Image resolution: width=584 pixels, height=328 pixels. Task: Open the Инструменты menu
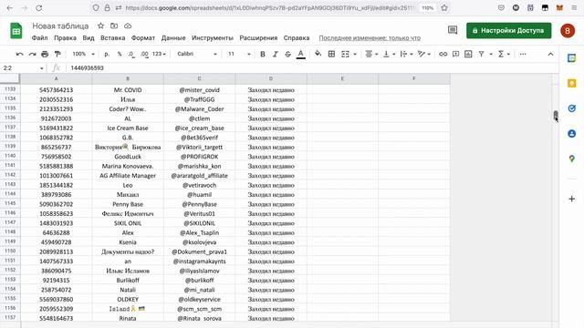click(x=213, y=38)
